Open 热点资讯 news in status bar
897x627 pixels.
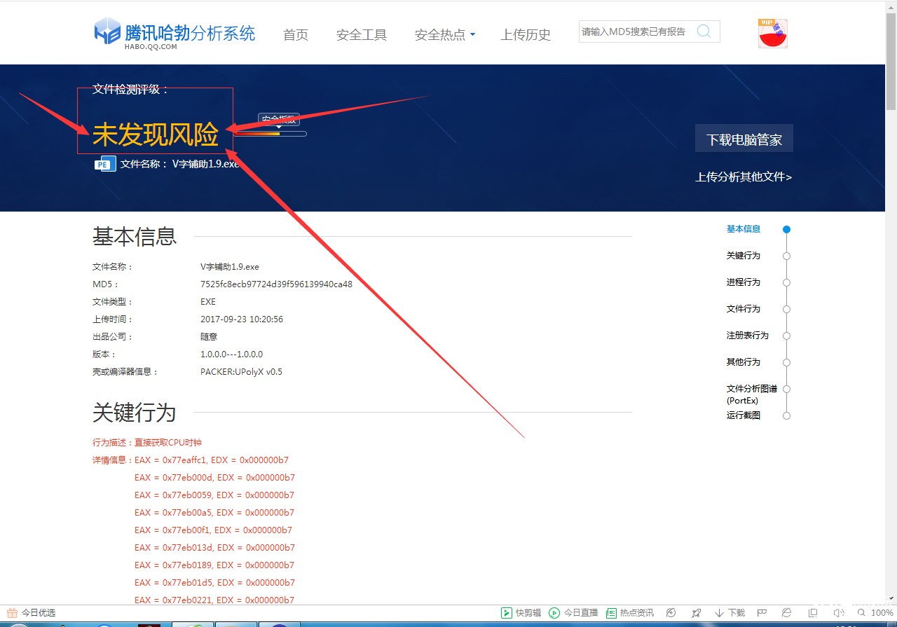[x=629, y=613]
